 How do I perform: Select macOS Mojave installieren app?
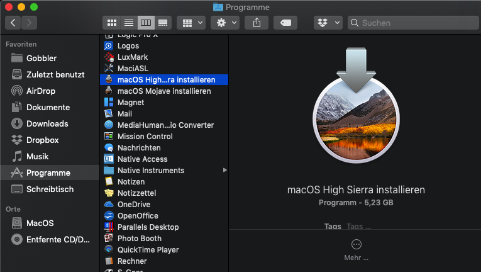(163, 91)
